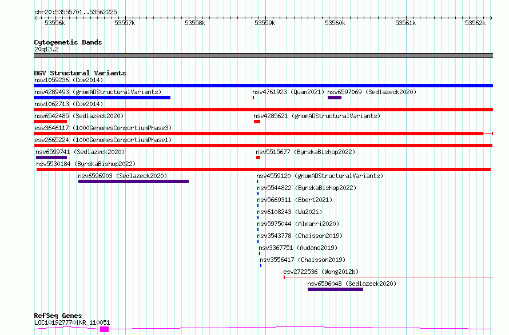Click nsv6542485 (Sedlazeck2020) label
Screen dimensions: 509x335
click(79, 116)
